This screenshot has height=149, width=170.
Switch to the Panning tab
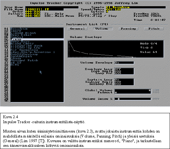[x=128, y=29]
